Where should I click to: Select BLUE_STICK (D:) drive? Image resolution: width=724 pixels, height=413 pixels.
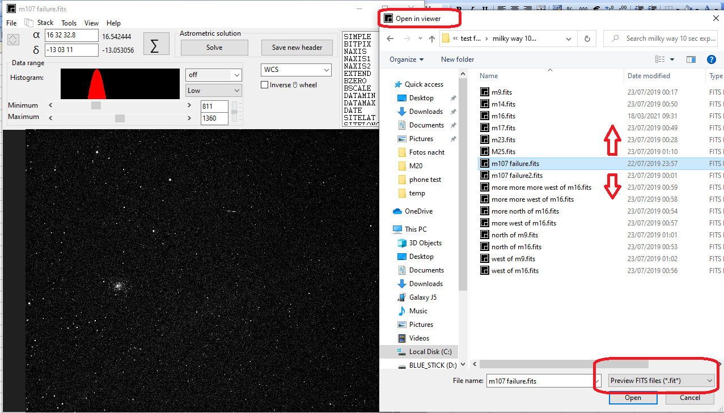(x=433, y=365)
